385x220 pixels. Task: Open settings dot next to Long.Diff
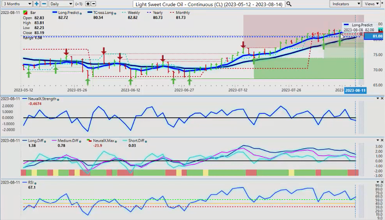tap(45, 141)
